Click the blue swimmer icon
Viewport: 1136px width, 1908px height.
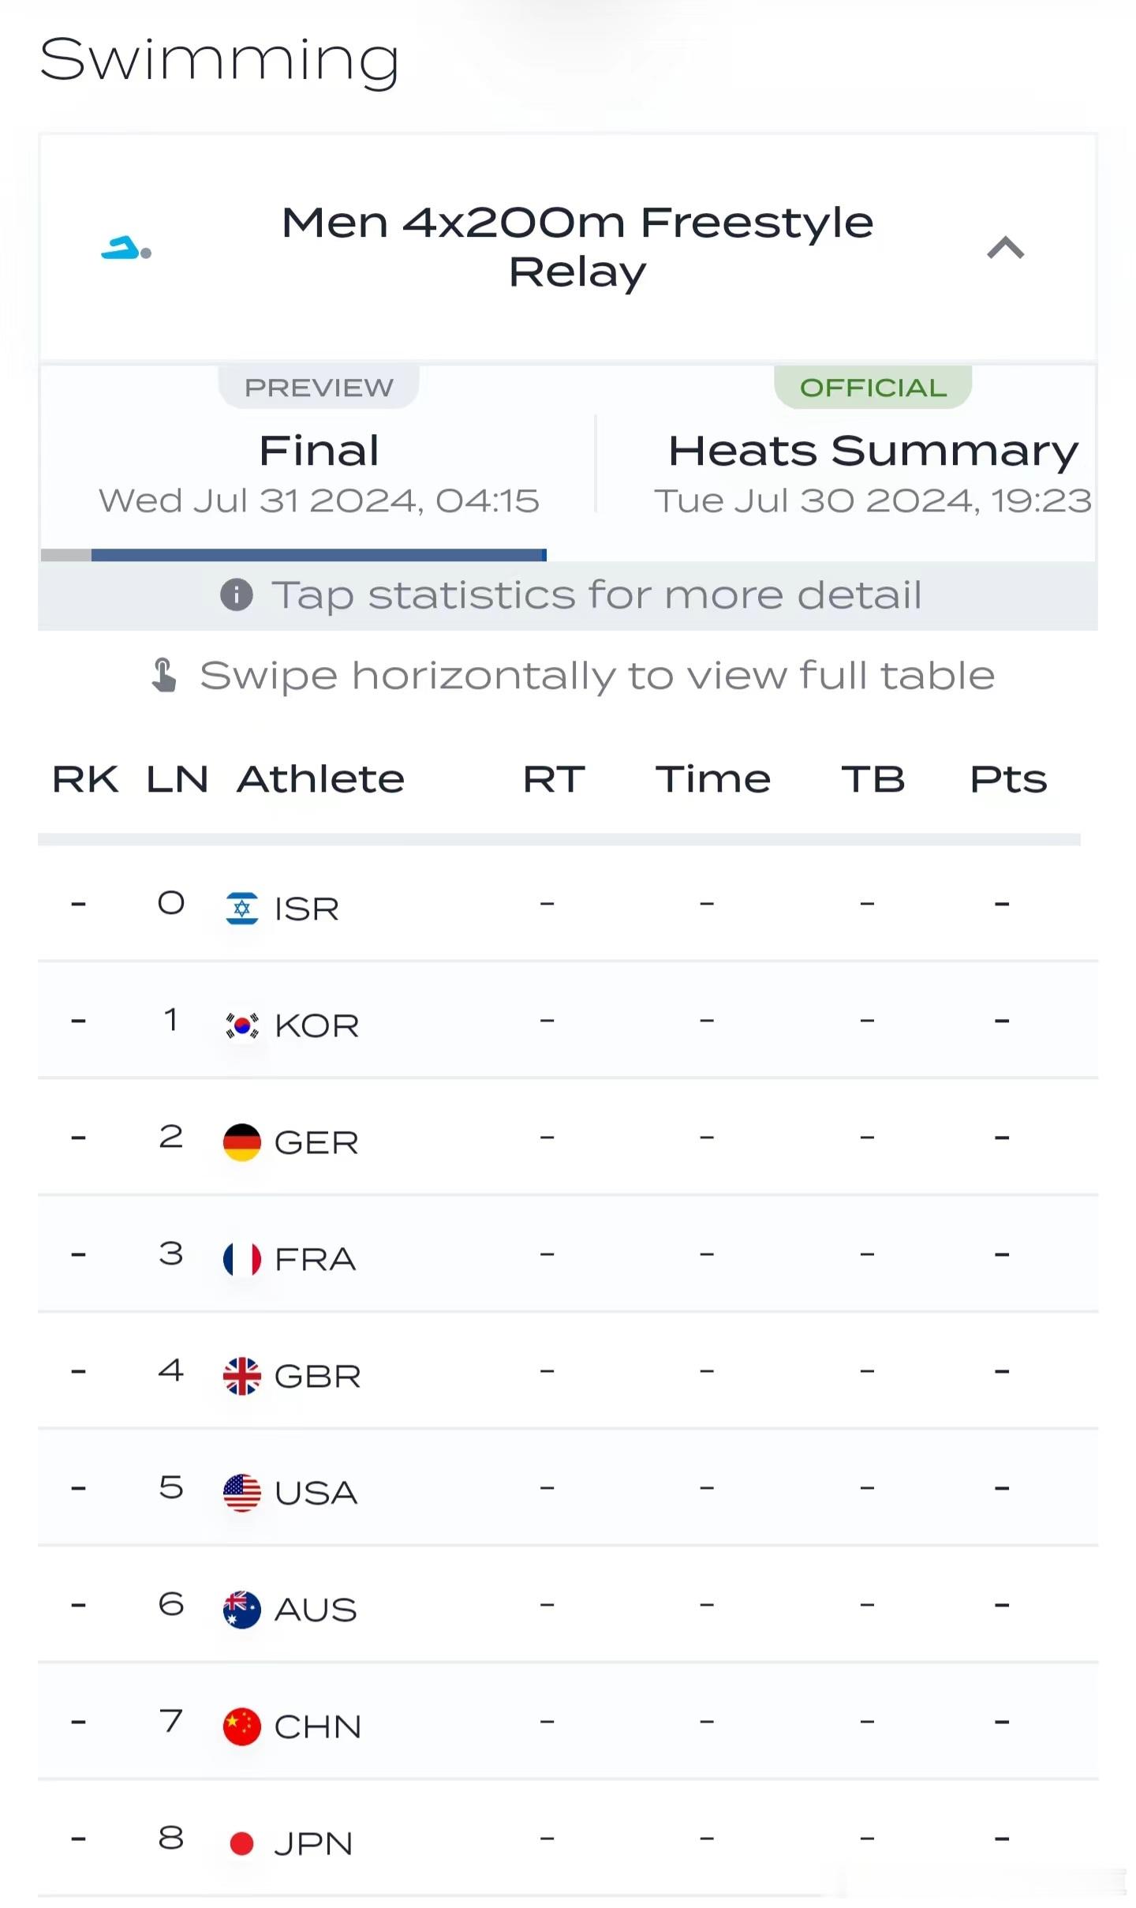click(126, 249)
